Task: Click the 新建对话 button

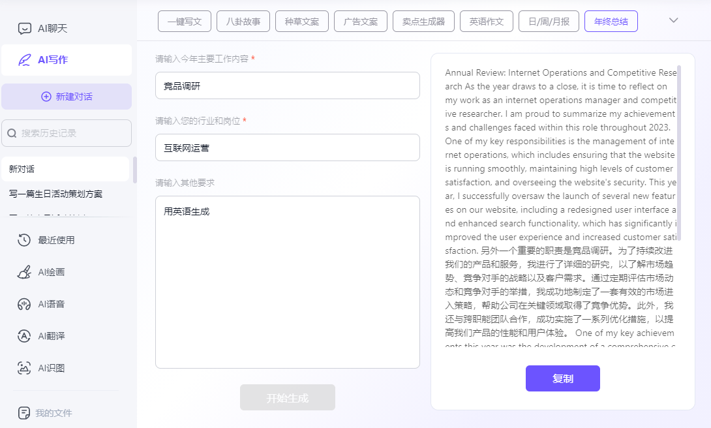Action: 67,97
